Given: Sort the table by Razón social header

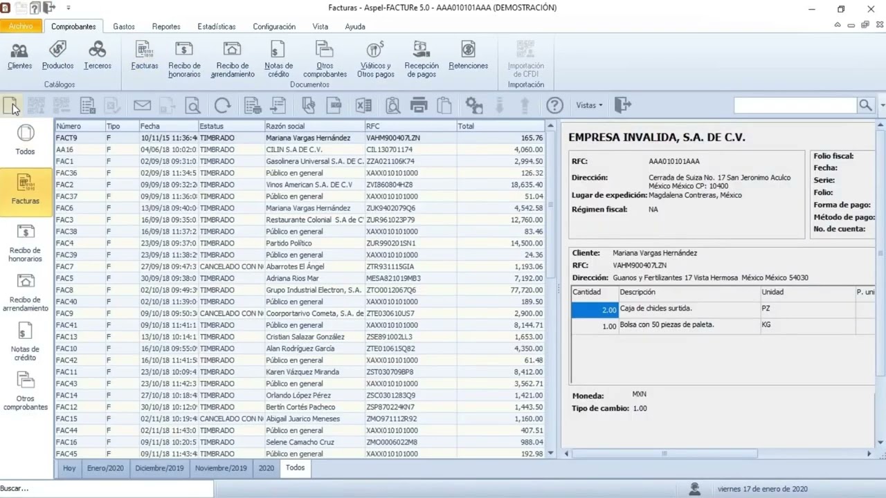Looking at the screenshot, I should point(314,127).
